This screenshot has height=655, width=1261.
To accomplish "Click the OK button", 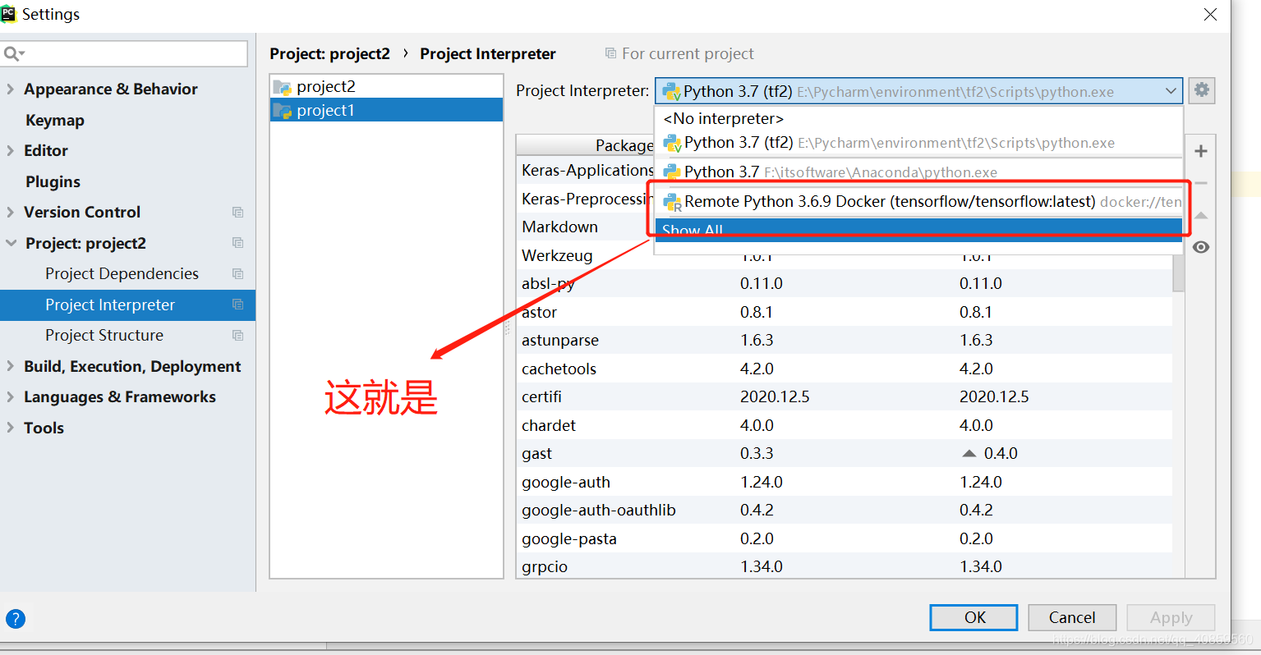I will (973, 617).
